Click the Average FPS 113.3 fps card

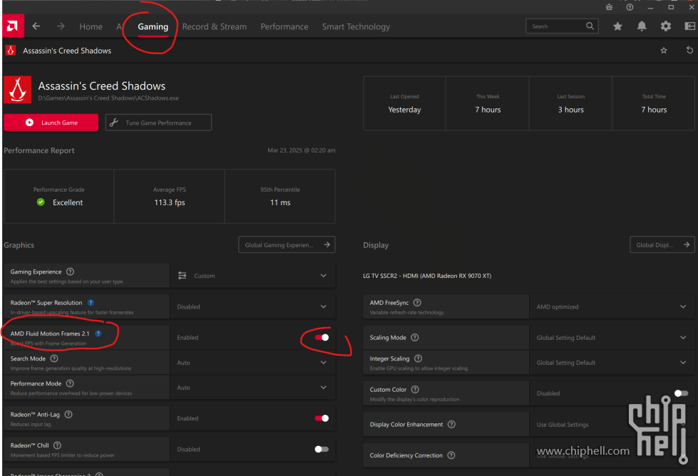169,196
